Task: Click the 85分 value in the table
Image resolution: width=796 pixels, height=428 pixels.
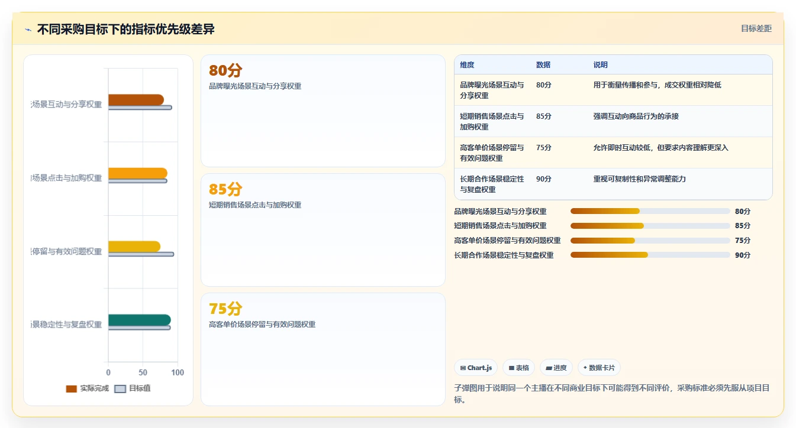Action: (543, 116)
